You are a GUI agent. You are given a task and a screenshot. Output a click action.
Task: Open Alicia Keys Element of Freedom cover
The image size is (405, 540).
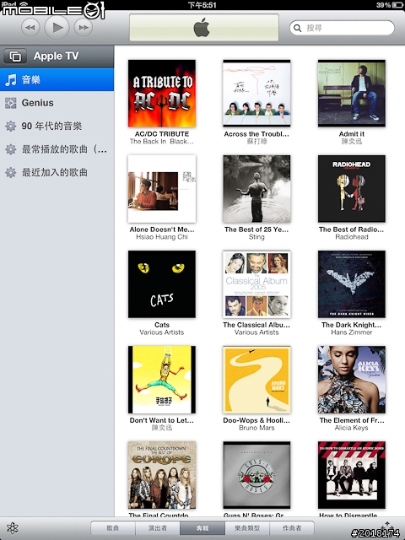[x=352, y=380]
